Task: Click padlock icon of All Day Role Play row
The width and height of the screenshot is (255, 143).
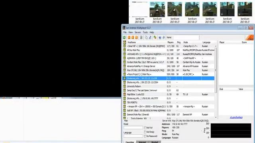Action: (124, 50)
